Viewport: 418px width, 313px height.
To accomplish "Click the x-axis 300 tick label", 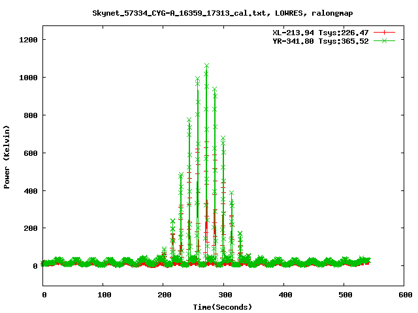I will (x=225, y=295).
